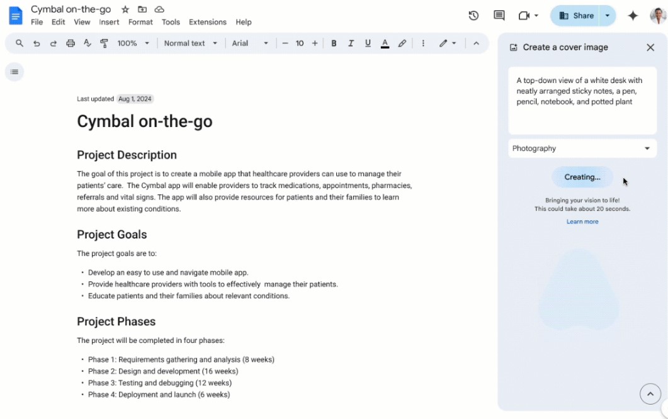Open the Extensions menu
The width and height of the screenshot is (668, 419).
tap(208, 22)
